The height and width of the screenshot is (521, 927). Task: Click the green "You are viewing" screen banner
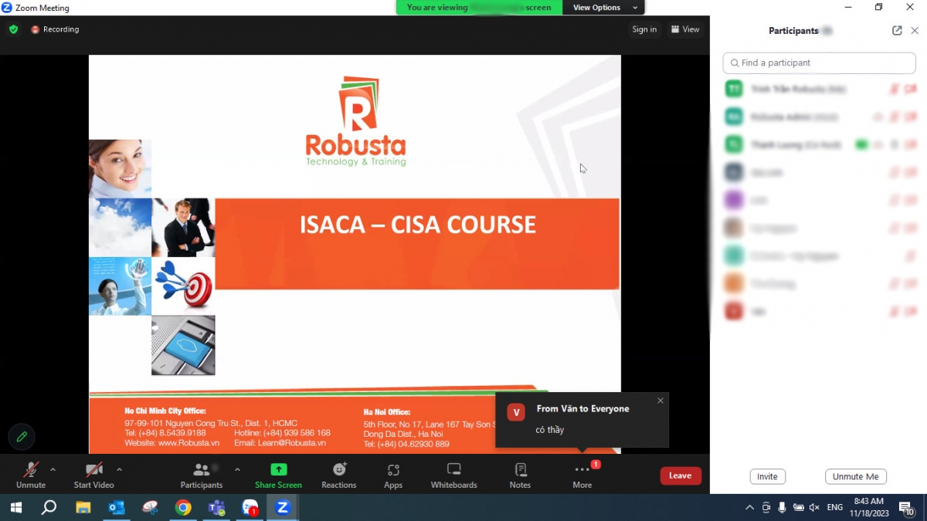point(480,8)
